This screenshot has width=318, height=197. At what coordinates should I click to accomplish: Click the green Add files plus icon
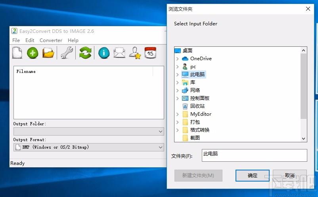[x=33, y=53]
